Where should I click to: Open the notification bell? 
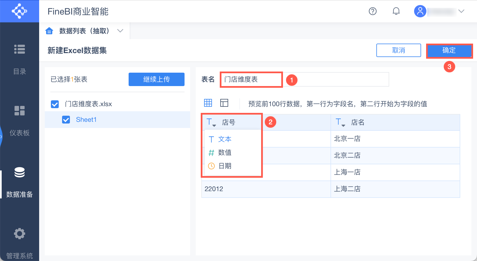click(396, 11)
